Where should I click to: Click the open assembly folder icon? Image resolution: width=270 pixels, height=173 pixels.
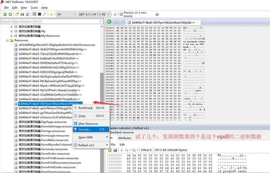pos(17,14)
